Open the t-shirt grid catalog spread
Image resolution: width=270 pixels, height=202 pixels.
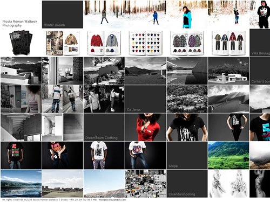point(145,43)
